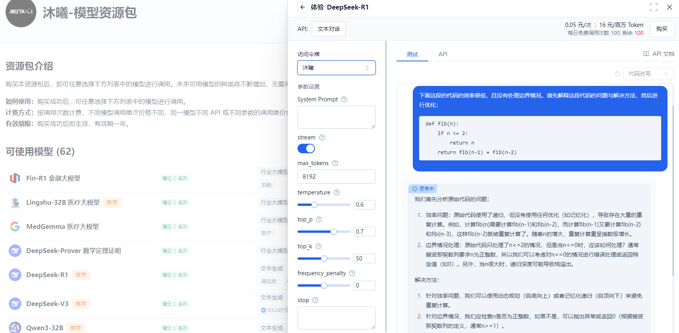The width and height of the screenshot is (679, 333).
Task: Open the Qwen3-32B model icon
Action: tap(15, 328)
